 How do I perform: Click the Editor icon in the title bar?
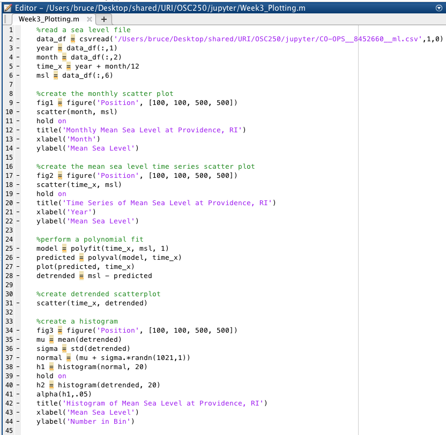point(8,8)
